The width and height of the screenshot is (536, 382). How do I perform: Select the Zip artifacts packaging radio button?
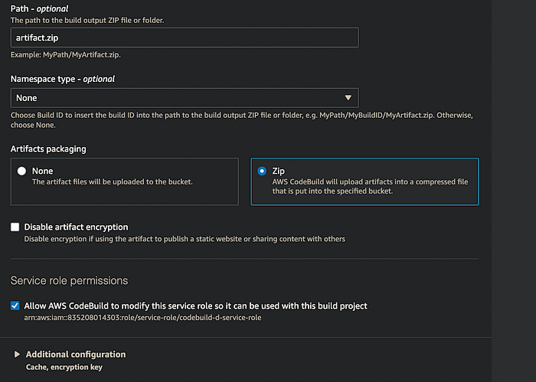coord(263,171)
